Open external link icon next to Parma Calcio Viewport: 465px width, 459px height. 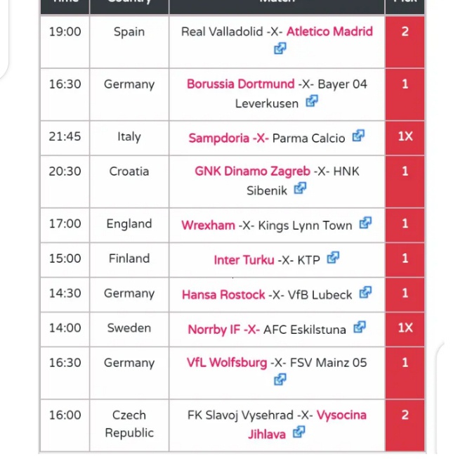click(358, 136)
